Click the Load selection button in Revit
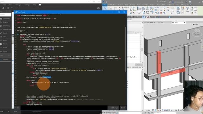 click(194, 10)
